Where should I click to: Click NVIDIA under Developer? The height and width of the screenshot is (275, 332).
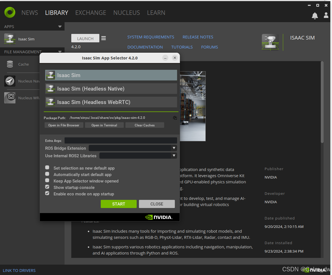tap(271, 202)
